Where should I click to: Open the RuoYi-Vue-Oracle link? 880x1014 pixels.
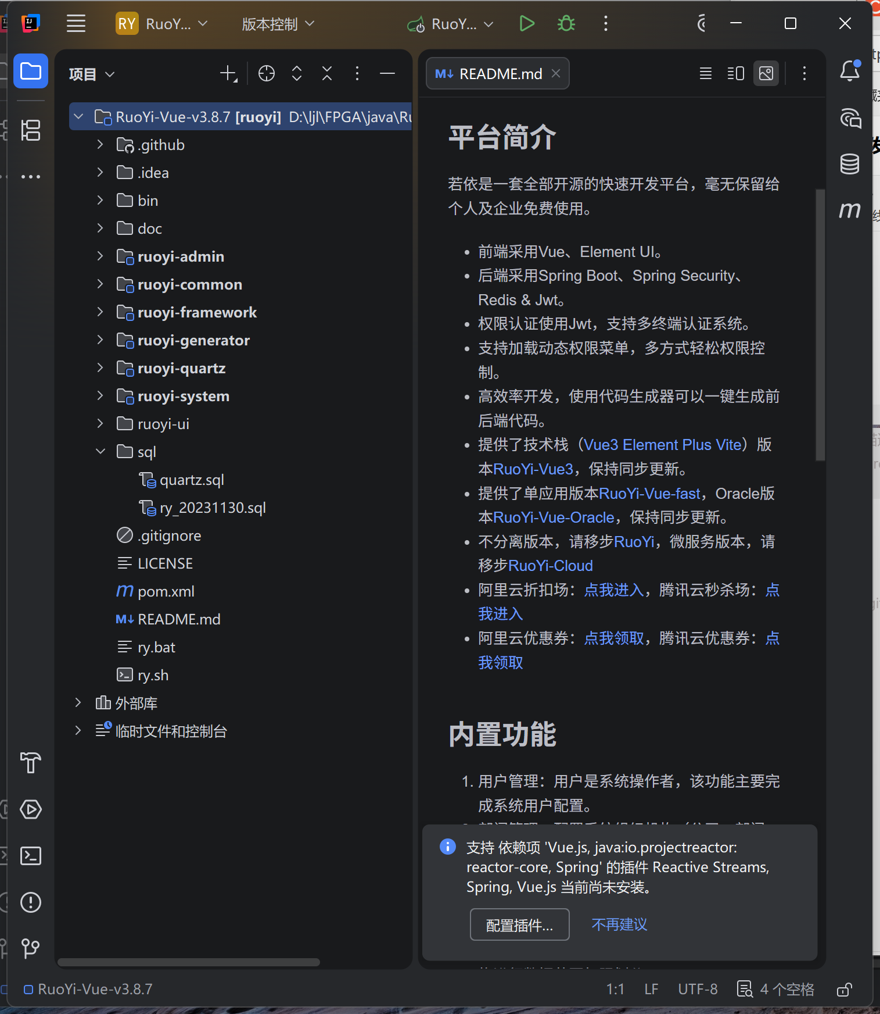554,517
